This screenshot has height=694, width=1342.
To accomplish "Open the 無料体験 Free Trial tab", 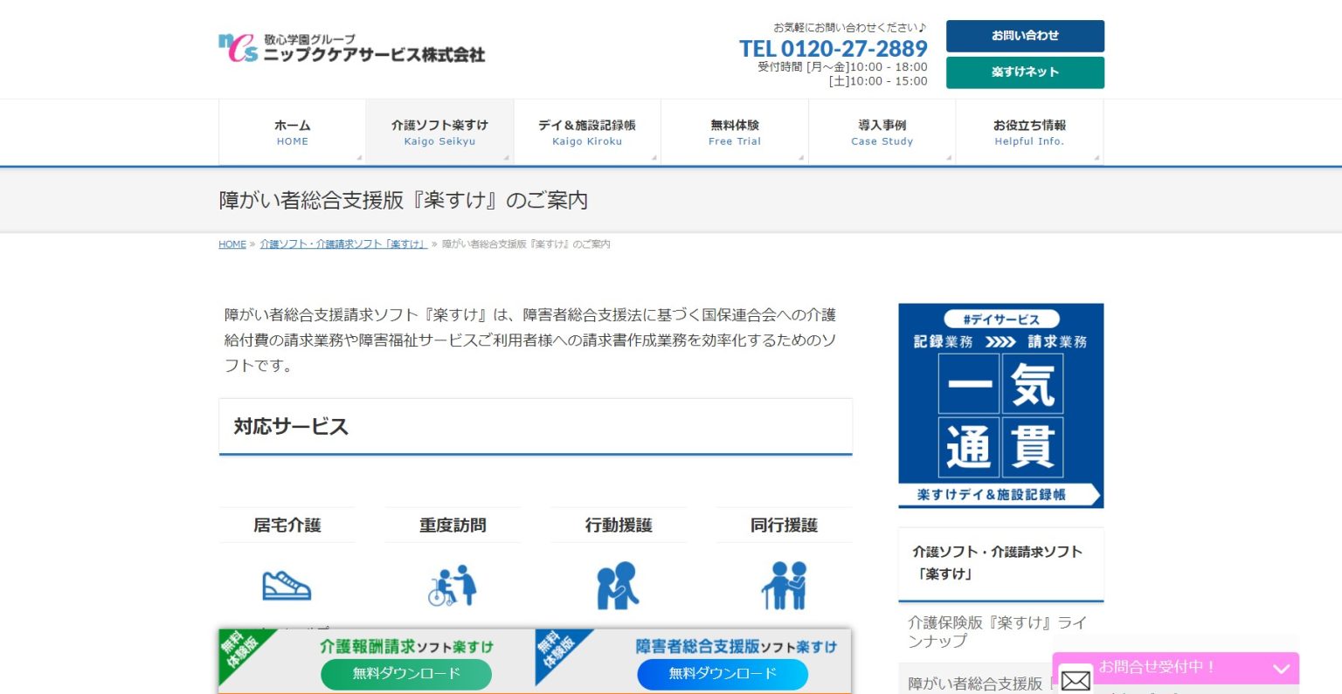I will (x=735, y=132).
